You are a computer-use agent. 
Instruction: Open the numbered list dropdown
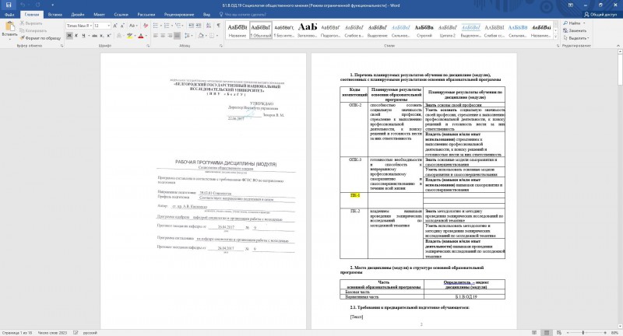click(x=171, y=26)
